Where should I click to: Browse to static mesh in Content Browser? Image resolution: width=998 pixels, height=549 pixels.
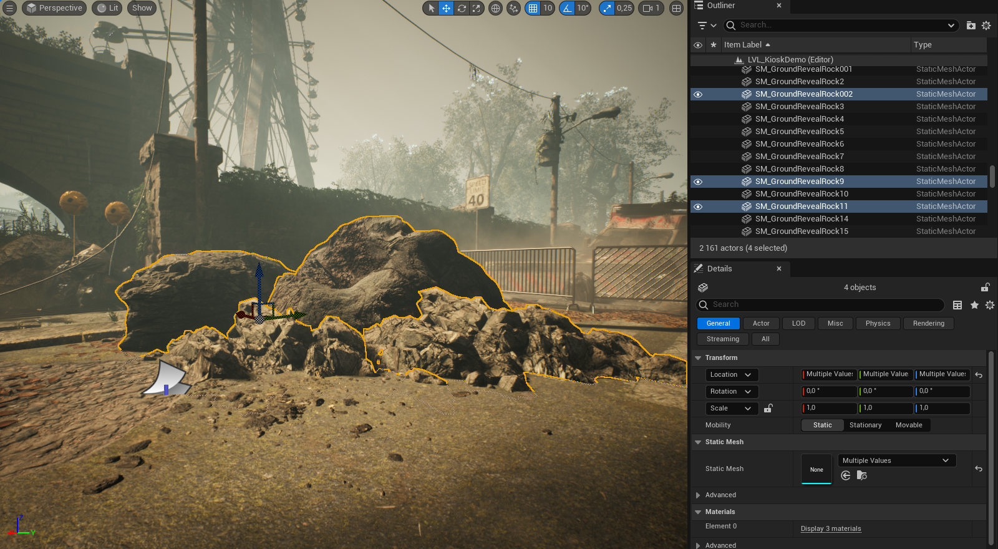pos(861,475)
